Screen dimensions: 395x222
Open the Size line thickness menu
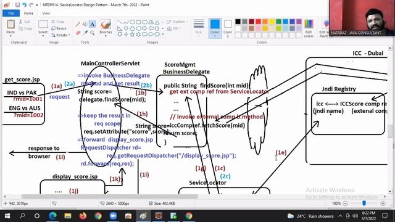[x=199, y=27]
